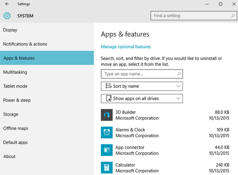
Task: Close the Settings window
Action: click(x=234, y=4)
